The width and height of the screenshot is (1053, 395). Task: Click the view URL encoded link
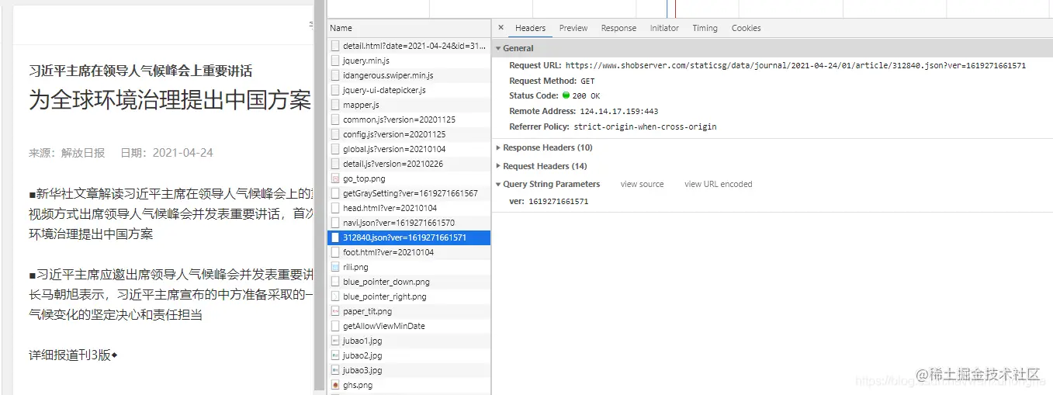pyautogui.click(x=718, y=185)
